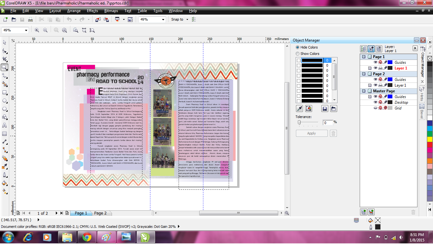
Task: Select the Show Colors radio button
Action: click(x=298, y=54)
